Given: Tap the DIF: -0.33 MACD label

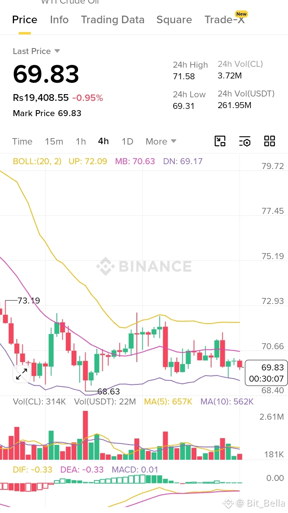Looking at the screenshot, I should click(x=32, y=470).
